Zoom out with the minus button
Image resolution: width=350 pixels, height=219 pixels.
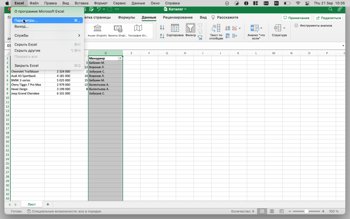(290, 211)
